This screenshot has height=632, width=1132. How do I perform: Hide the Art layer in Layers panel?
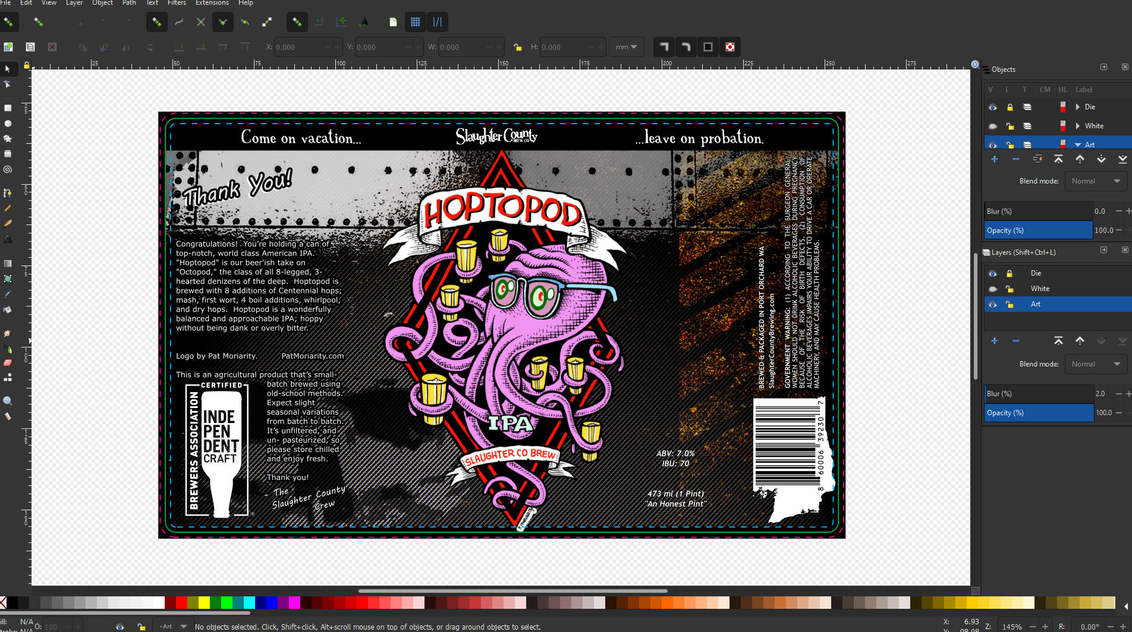[992, 305]
